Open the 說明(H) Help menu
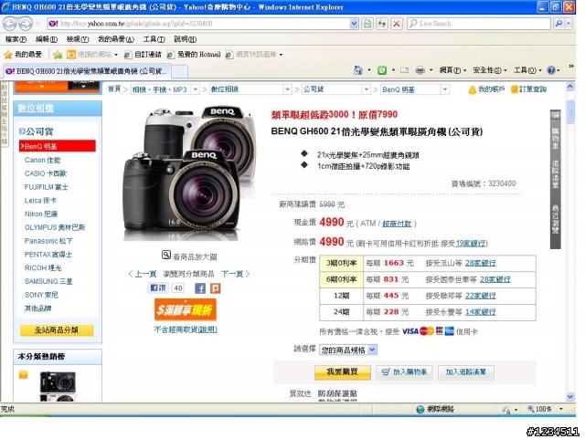The width and height of the screenshot is (585, 439). pyautogui.click(x=185, y=39)
